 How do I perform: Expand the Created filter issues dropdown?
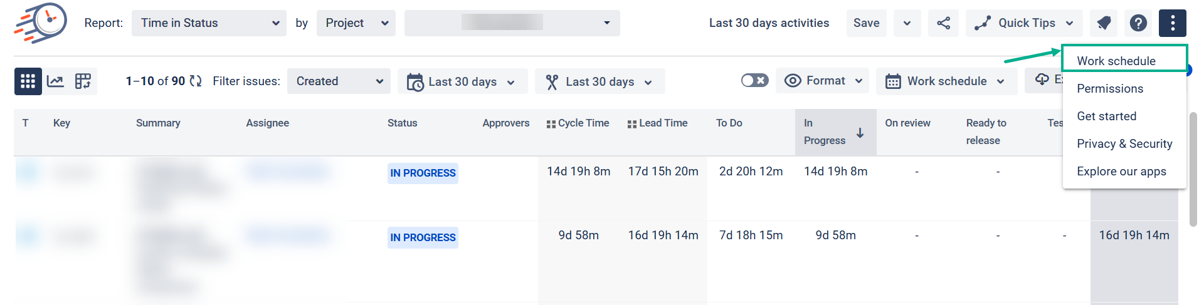[x=339, y=81]
